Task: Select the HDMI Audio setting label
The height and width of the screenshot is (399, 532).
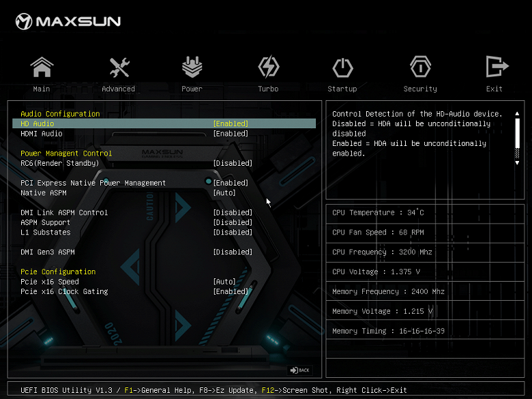Action: tap(42, 133)
